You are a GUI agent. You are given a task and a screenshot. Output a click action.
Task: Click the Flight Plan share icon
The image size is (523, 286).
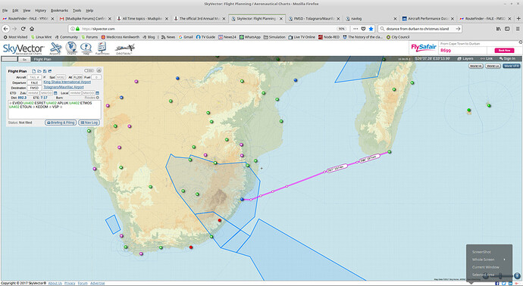point(50,71)
